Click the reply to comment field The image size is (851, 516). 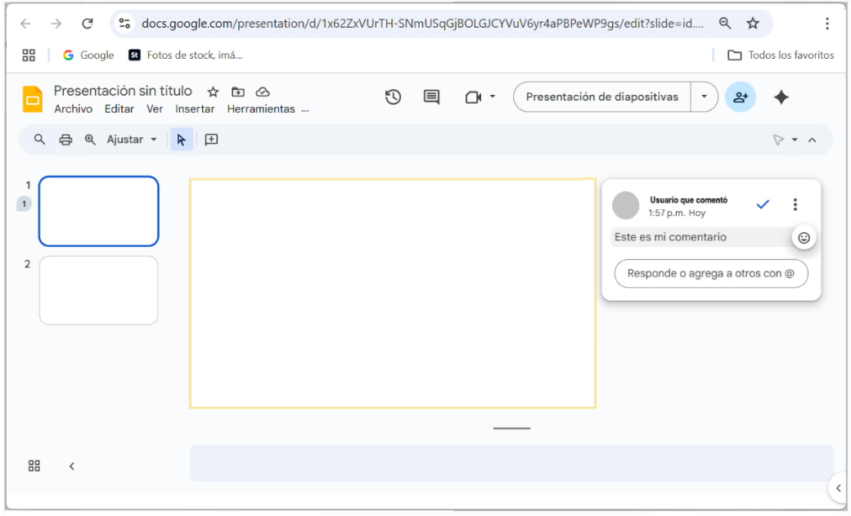point(710,274)
